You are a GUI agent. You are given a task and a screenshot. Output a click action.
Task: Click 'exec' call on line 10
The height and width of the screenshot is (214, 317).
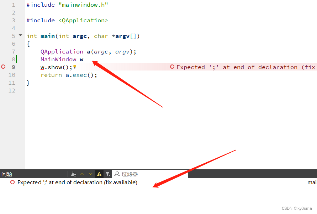pyautogui.click(x=80, y=75)
